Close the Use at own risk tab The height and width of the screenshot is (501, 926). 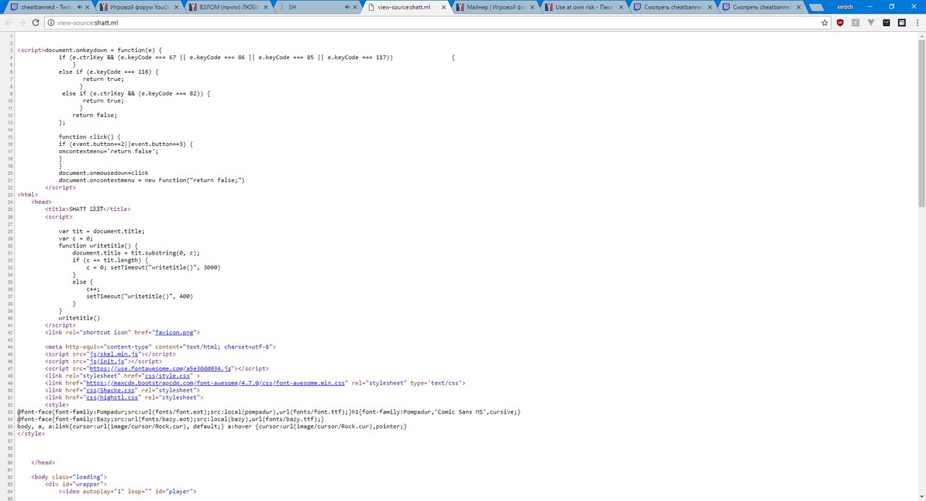623,7
